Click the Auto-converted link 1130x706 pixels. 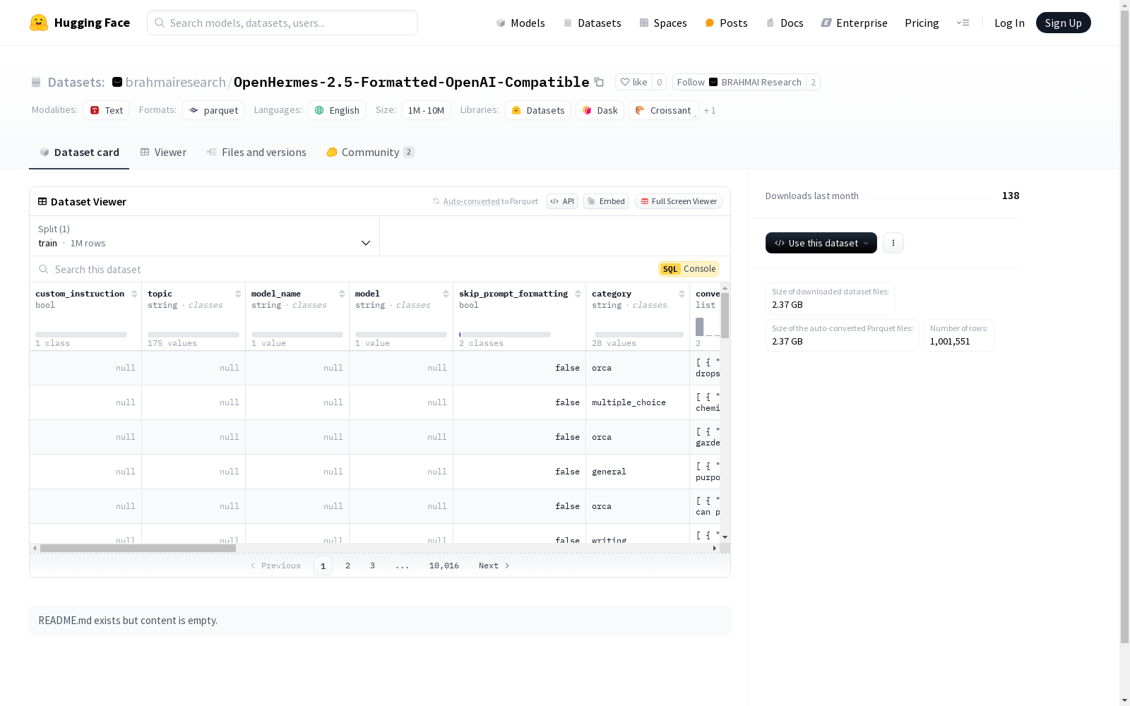471,201
